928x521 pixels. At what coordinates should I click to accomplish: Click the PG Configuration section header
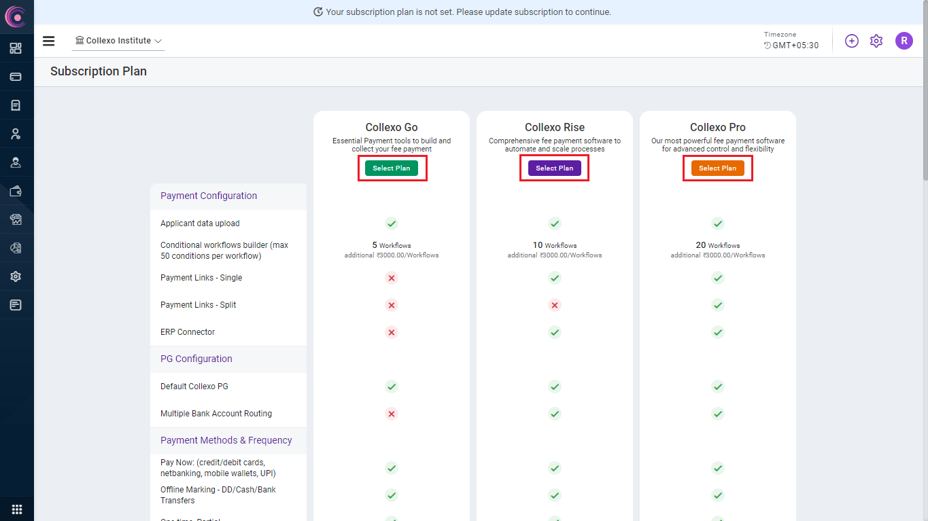196,359
